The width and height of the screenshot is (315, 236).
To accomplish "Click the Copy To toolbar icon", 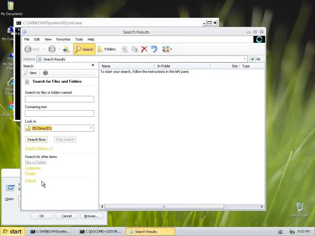I will [x=134, y=49].
